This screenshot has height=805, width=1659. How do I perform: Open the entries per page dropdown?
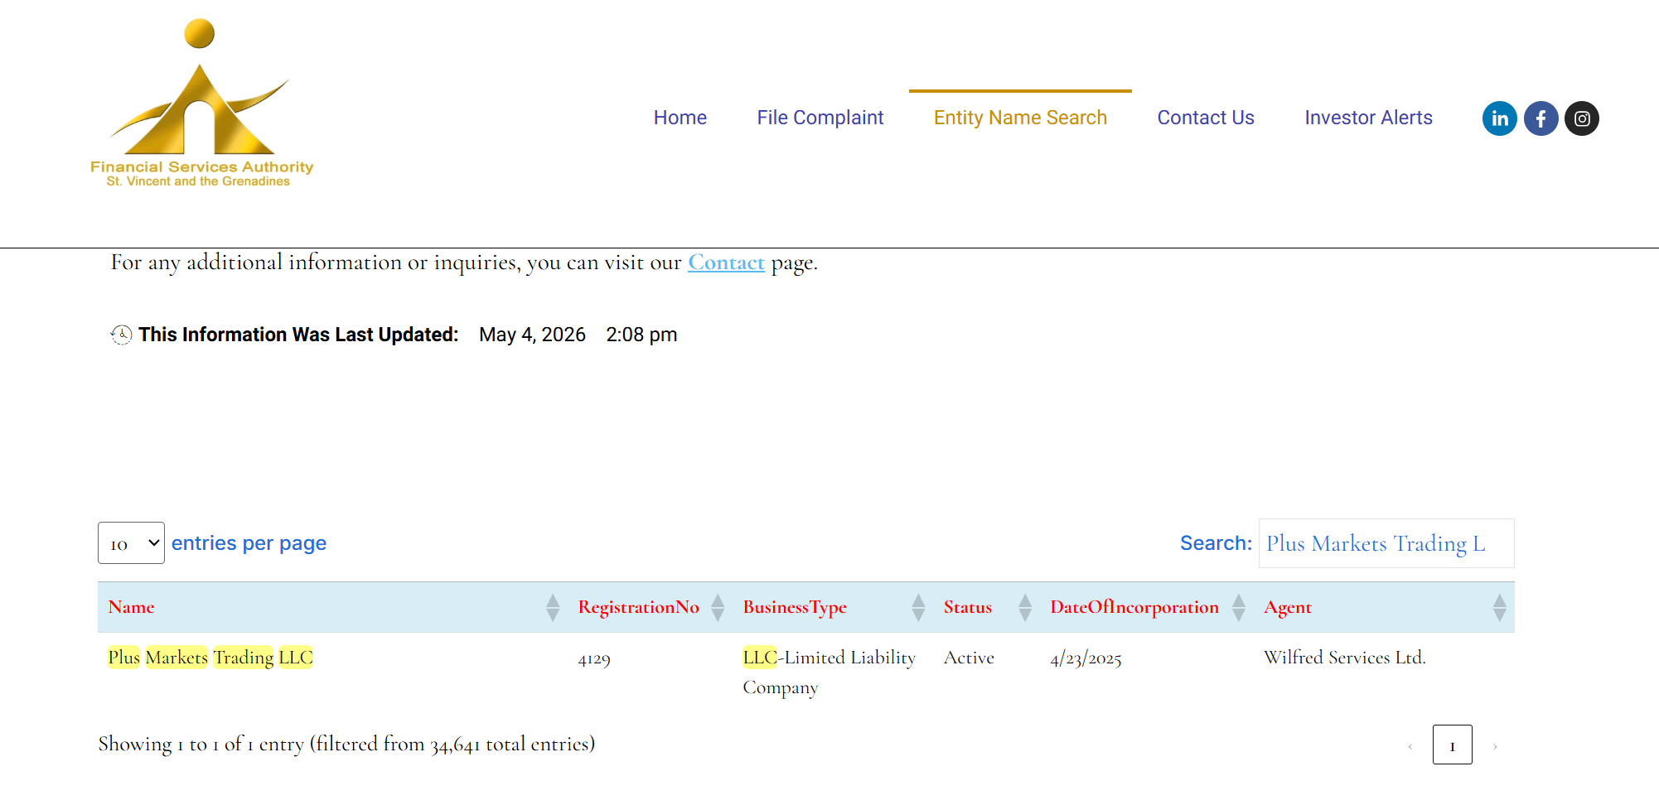(131, 543)
